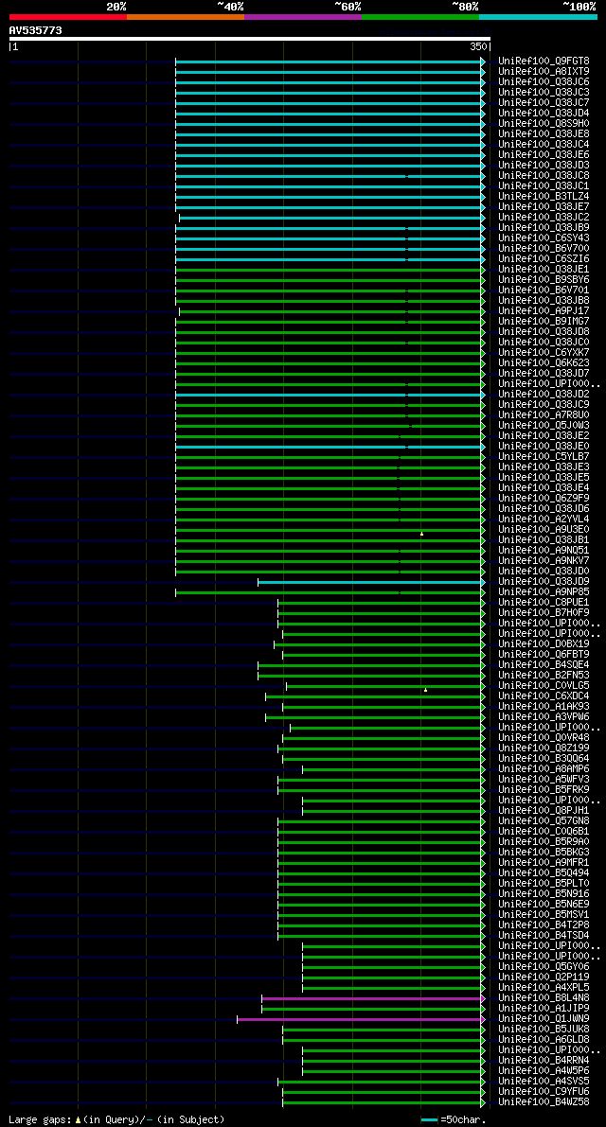Screen dimensions: 606x1127
Task: Click the cyan alignment bar for Q38JD9
Action: [x=369, y=582]
